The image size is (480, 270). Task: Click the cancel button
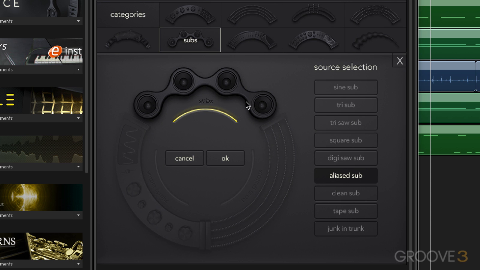pos(184,158)
